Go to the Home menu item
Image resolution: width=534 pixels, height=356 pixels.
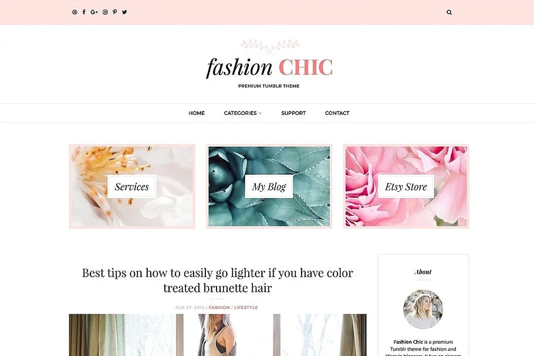coord(197,113)
